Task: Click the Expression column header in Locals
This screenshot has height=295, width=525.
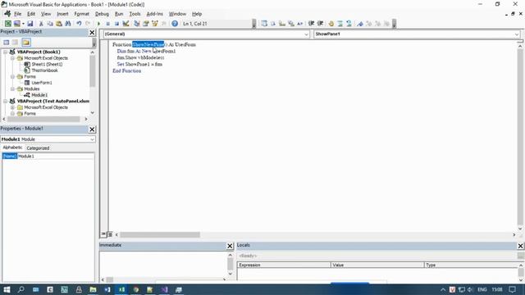Action: (284, 265)
